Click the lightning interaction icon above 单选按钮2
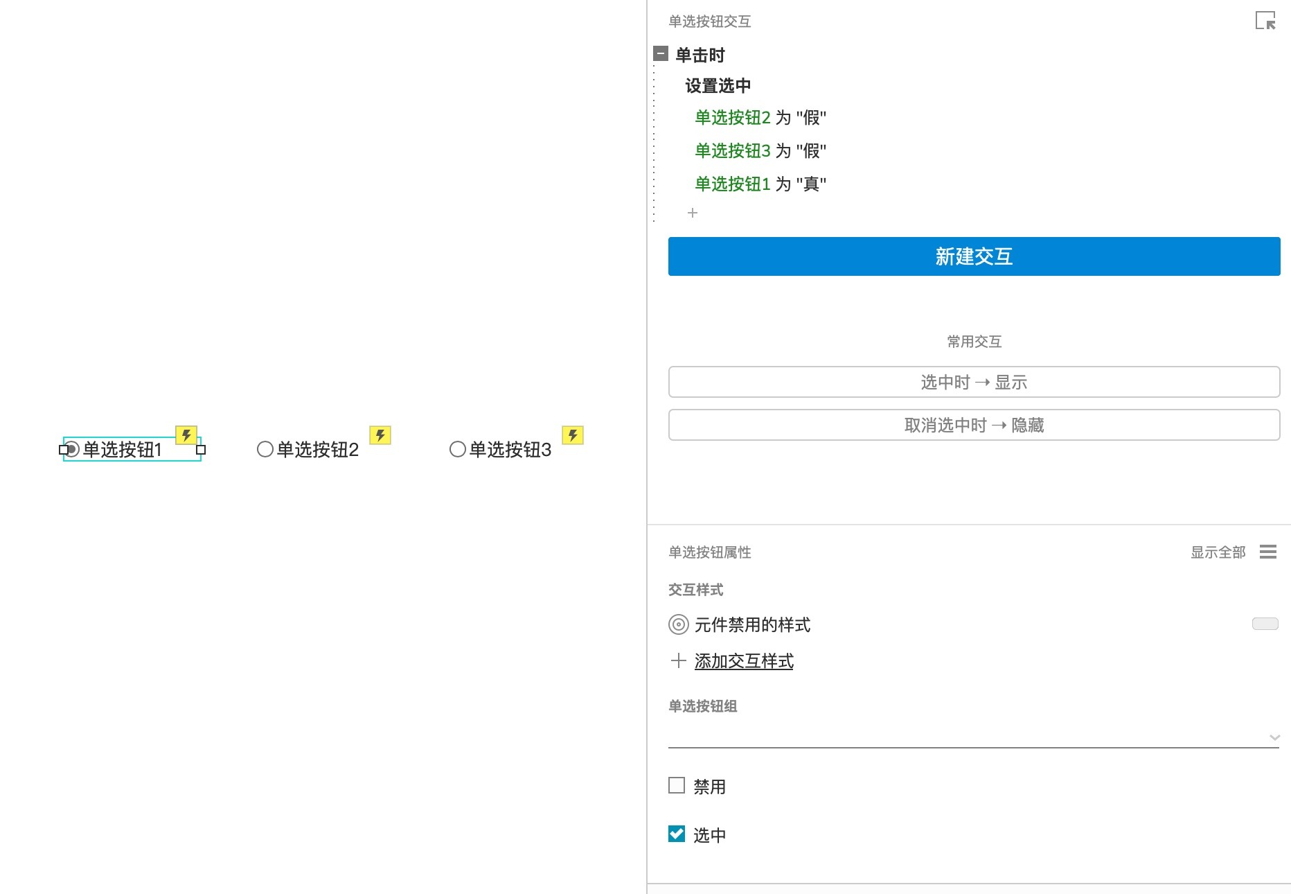 click(x=380, y=435)
